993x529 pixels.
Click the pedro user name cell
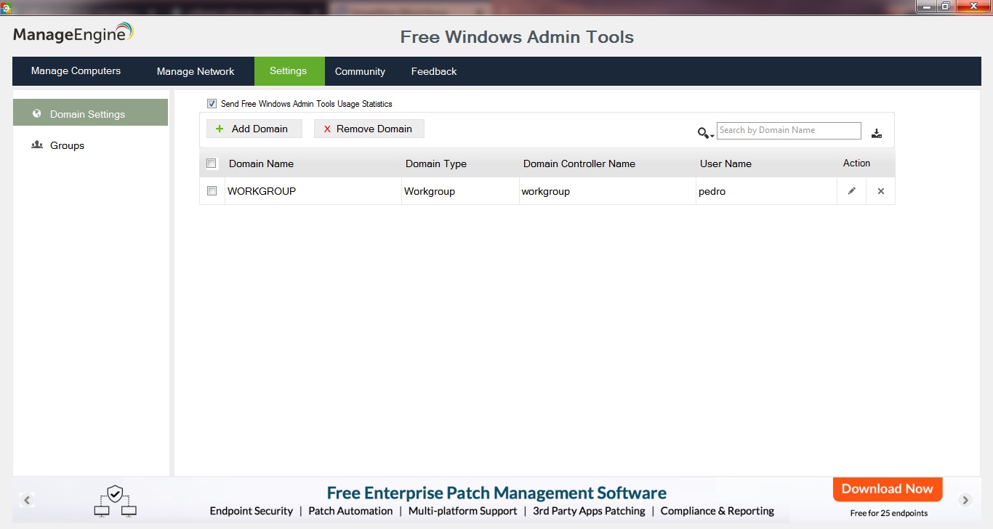pos(766,191)
